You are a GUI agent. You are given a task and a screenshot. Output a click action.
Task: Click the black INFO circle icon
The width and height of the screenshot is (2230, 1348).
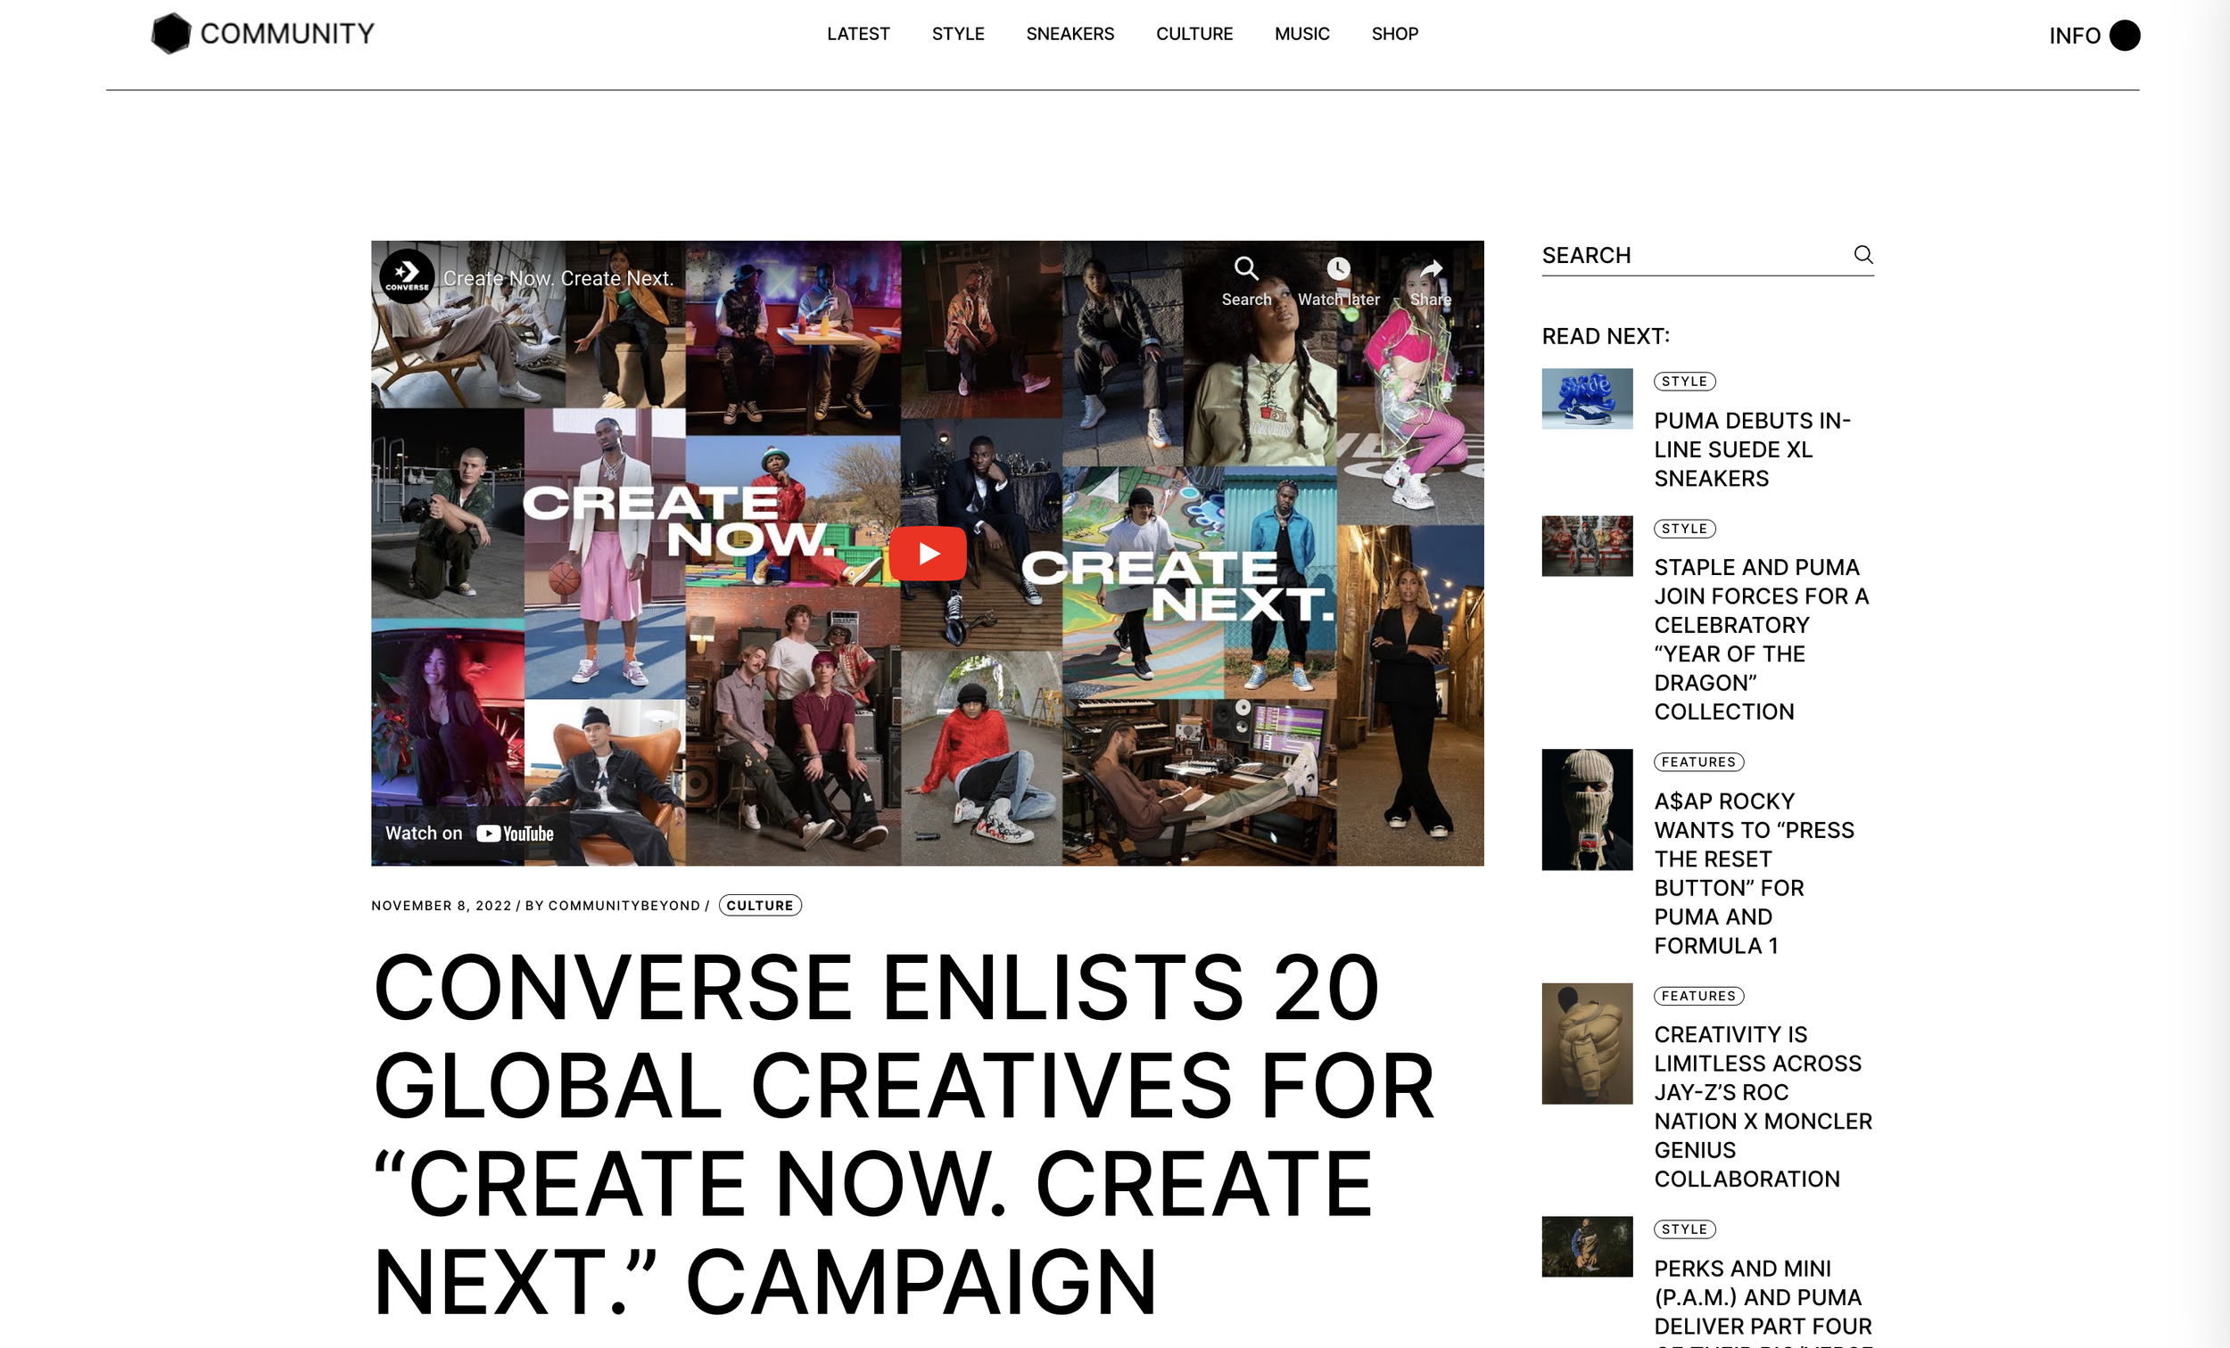tap(2124, 36)
